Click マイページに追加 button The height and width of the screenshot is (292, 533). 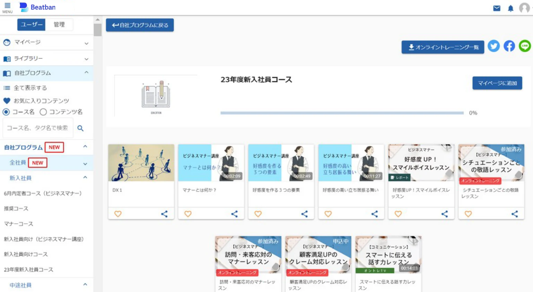point(497,83)
